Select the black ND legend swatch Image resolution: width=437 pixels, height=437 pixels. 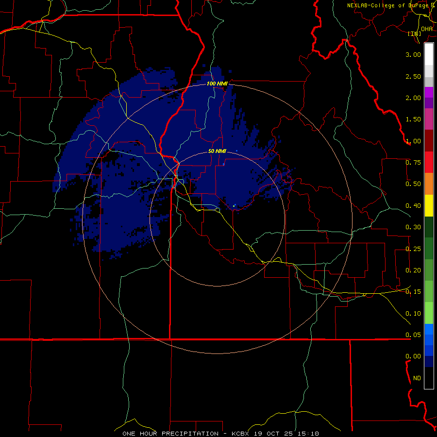[x=429, y=378]
